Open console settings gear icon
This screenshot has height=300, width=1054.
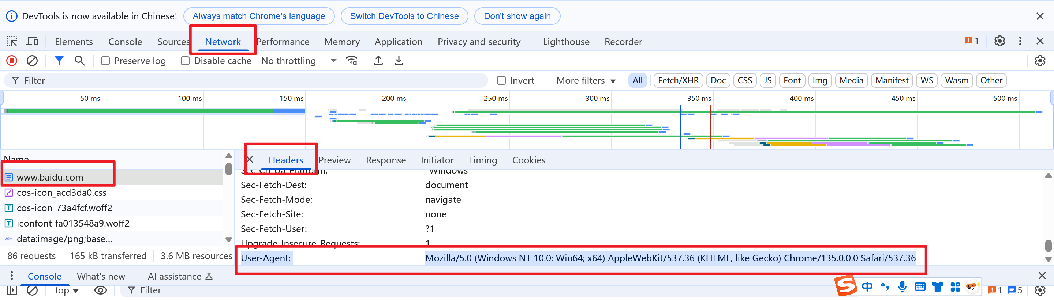point(1040,290)
